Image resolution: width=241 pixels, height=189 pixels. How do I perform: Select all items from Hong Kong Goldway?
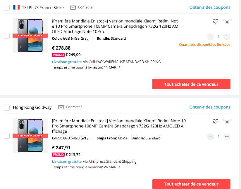tap(7, 108)
